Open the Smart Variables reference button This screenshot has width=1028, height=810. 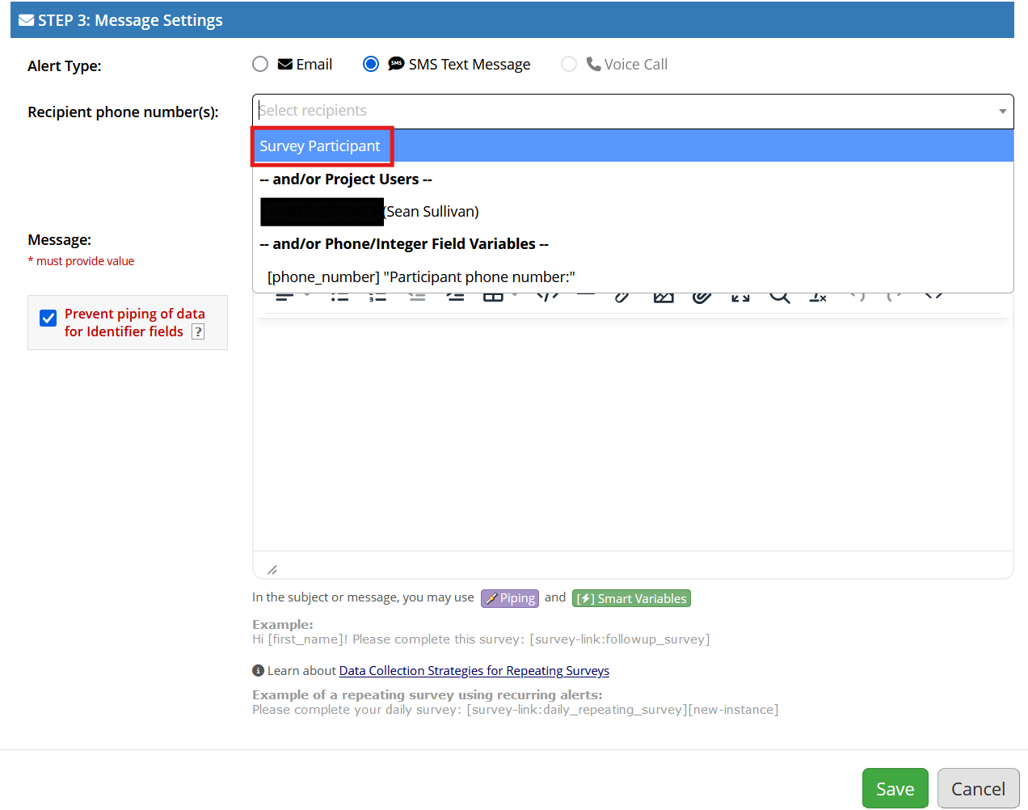coord(631,598)
